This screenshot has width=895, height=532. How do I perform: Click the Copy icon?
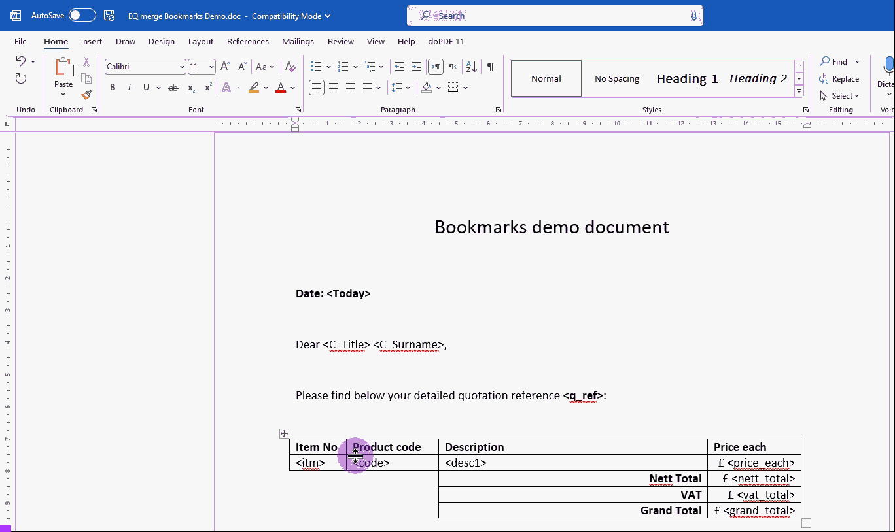point(86,78)
